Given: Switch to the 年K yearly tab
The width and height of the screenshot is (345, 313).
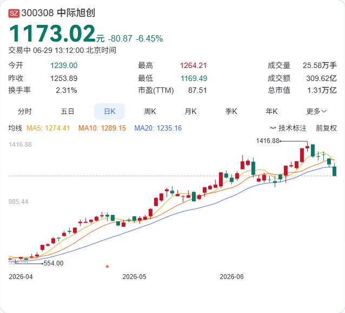Looking at the screenshot, I should tap(271, 111).
